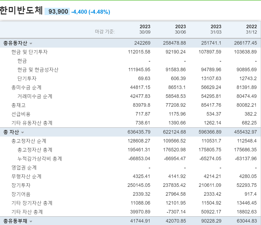Click the 83979.8 inventory value
This screenshot has width=261, height=225.
click(141, 105)
